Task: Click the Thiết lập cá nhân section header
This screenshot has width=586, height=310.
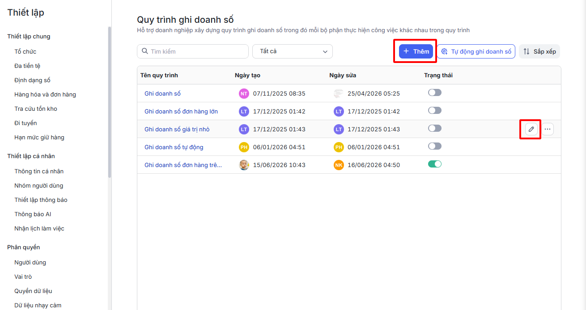Action: click(31, 156)
